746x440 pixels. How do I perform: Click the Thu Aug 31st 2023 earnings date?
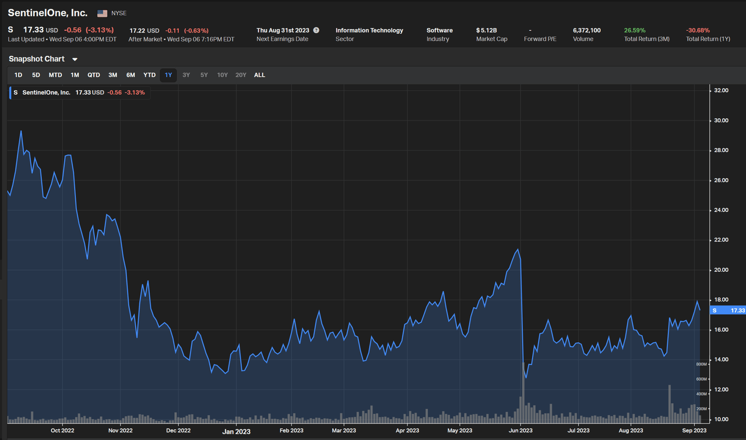[283, 30]
